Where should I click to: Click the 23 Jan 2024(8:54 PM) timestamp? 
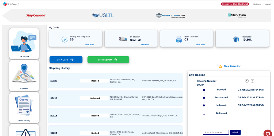pos(251,90)
